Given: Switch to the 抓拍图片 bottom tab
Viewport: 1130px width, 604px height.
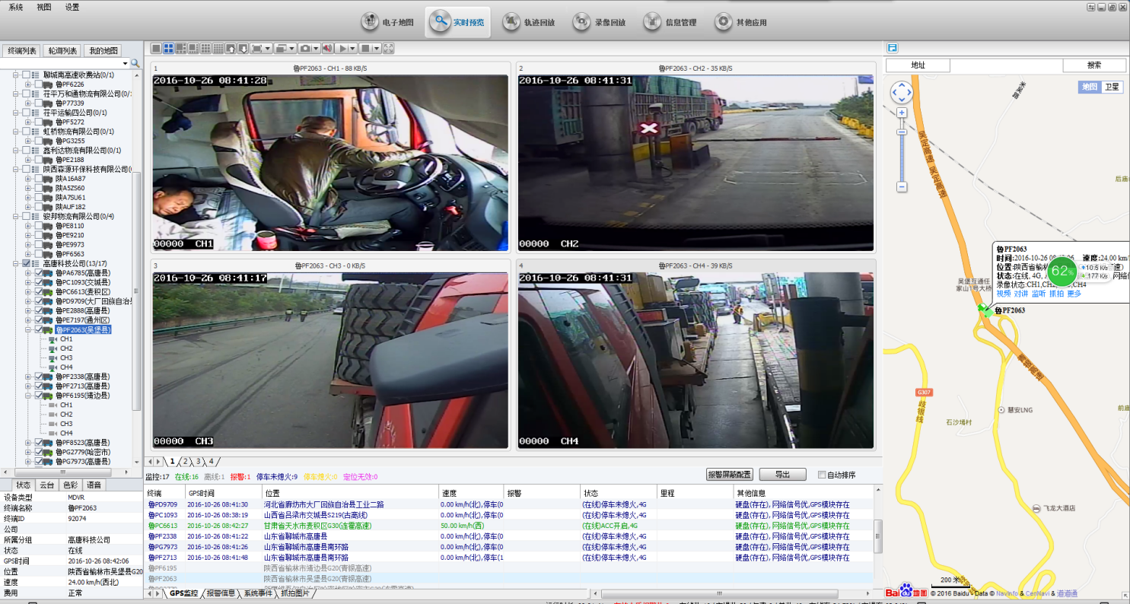Looking at the screenshot, I should [294, 593].
